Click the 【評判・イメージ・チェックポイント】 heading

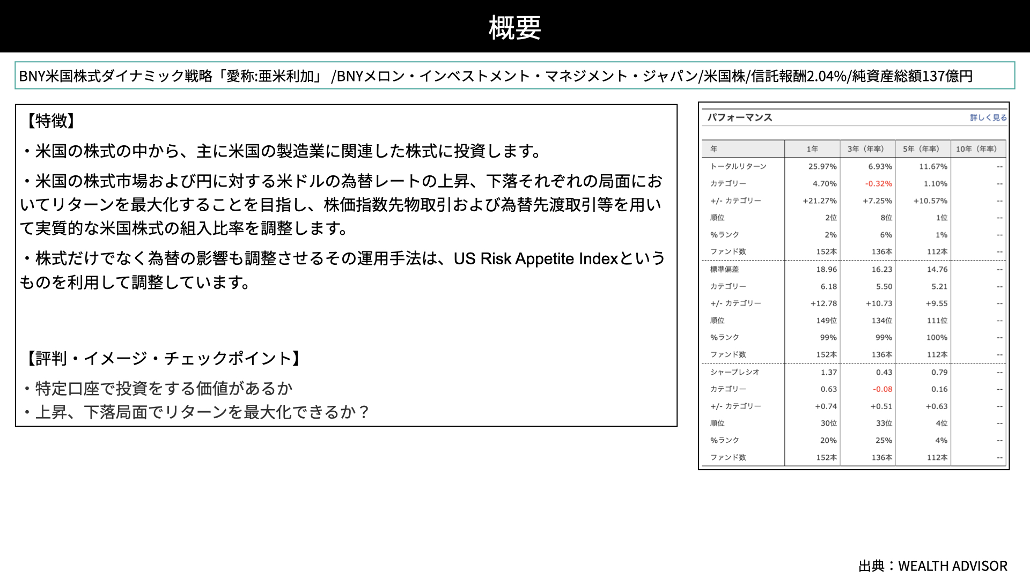tap(164, 358)
